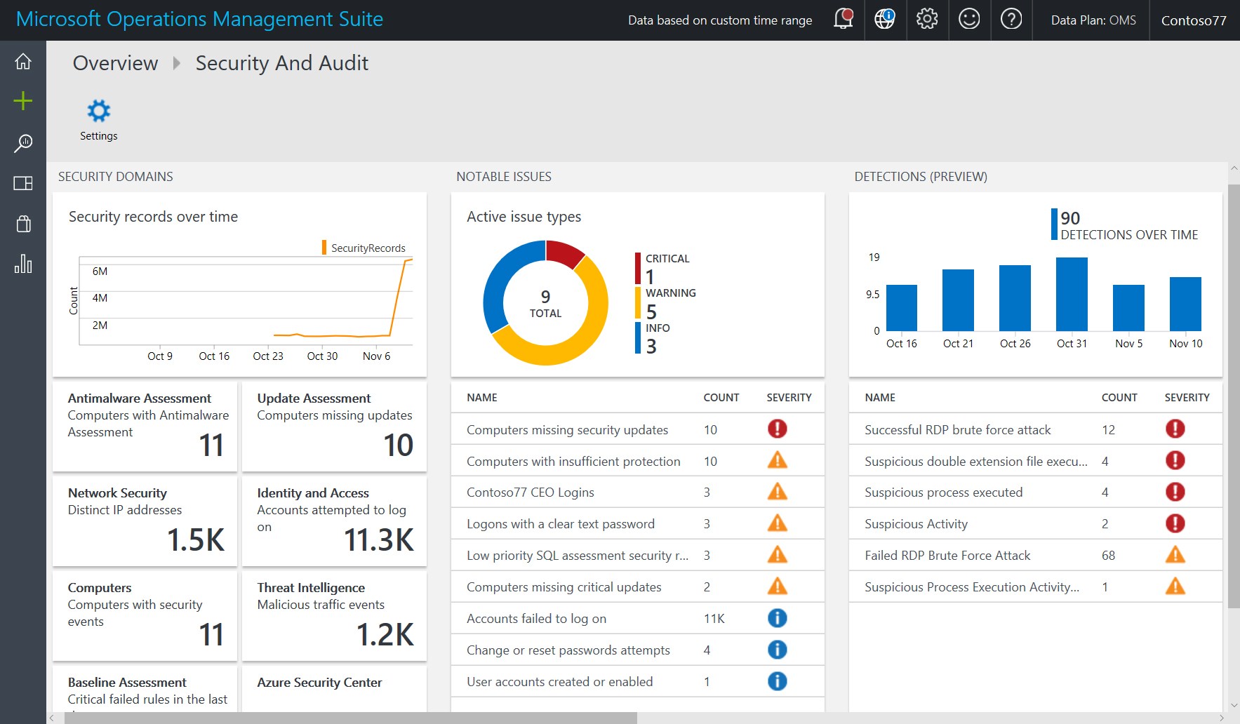Open the shopping bag Solutions icon

point(23,224)
